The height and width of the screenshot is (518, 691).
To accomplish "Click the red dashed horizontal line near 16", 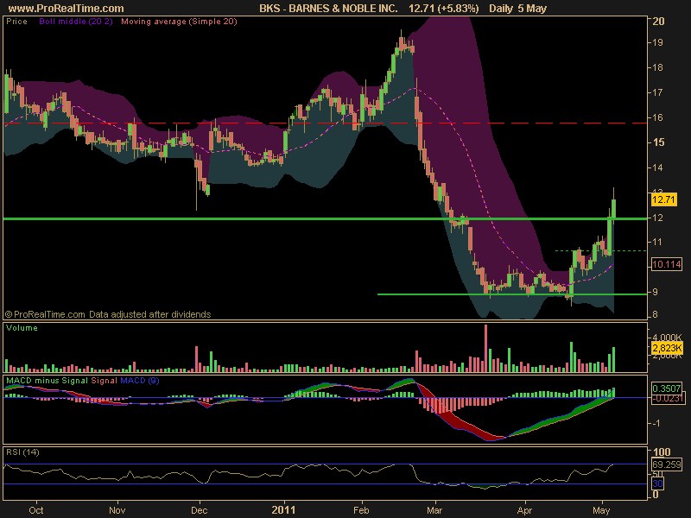I will tap(326, 123).
